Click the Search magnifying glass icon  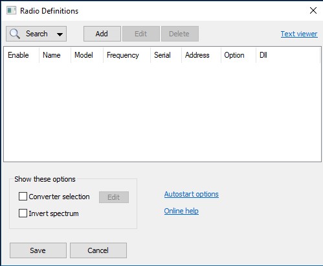pyautogui.click(x=15, y=34)
